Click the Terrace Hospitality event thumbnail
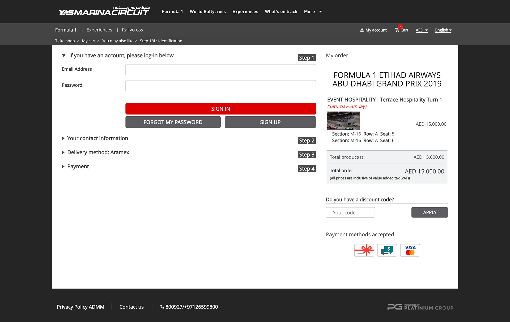 (x=343, y=121)
